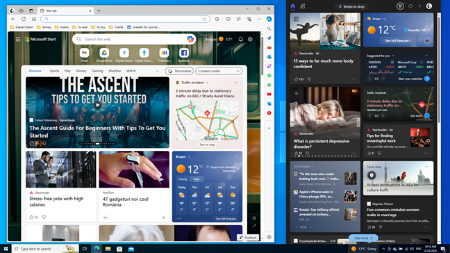Open more feed tabs ellipsis menu
Image resolution: width=450 pixels, height=253 pixels.
tap(157, 71)
